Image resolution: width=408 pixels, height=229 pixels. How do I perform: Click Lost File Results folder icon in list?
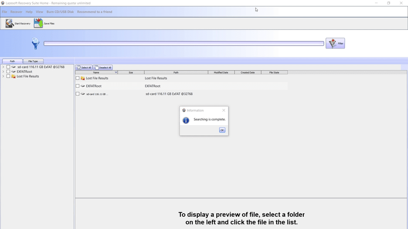[x=83, y=78]
